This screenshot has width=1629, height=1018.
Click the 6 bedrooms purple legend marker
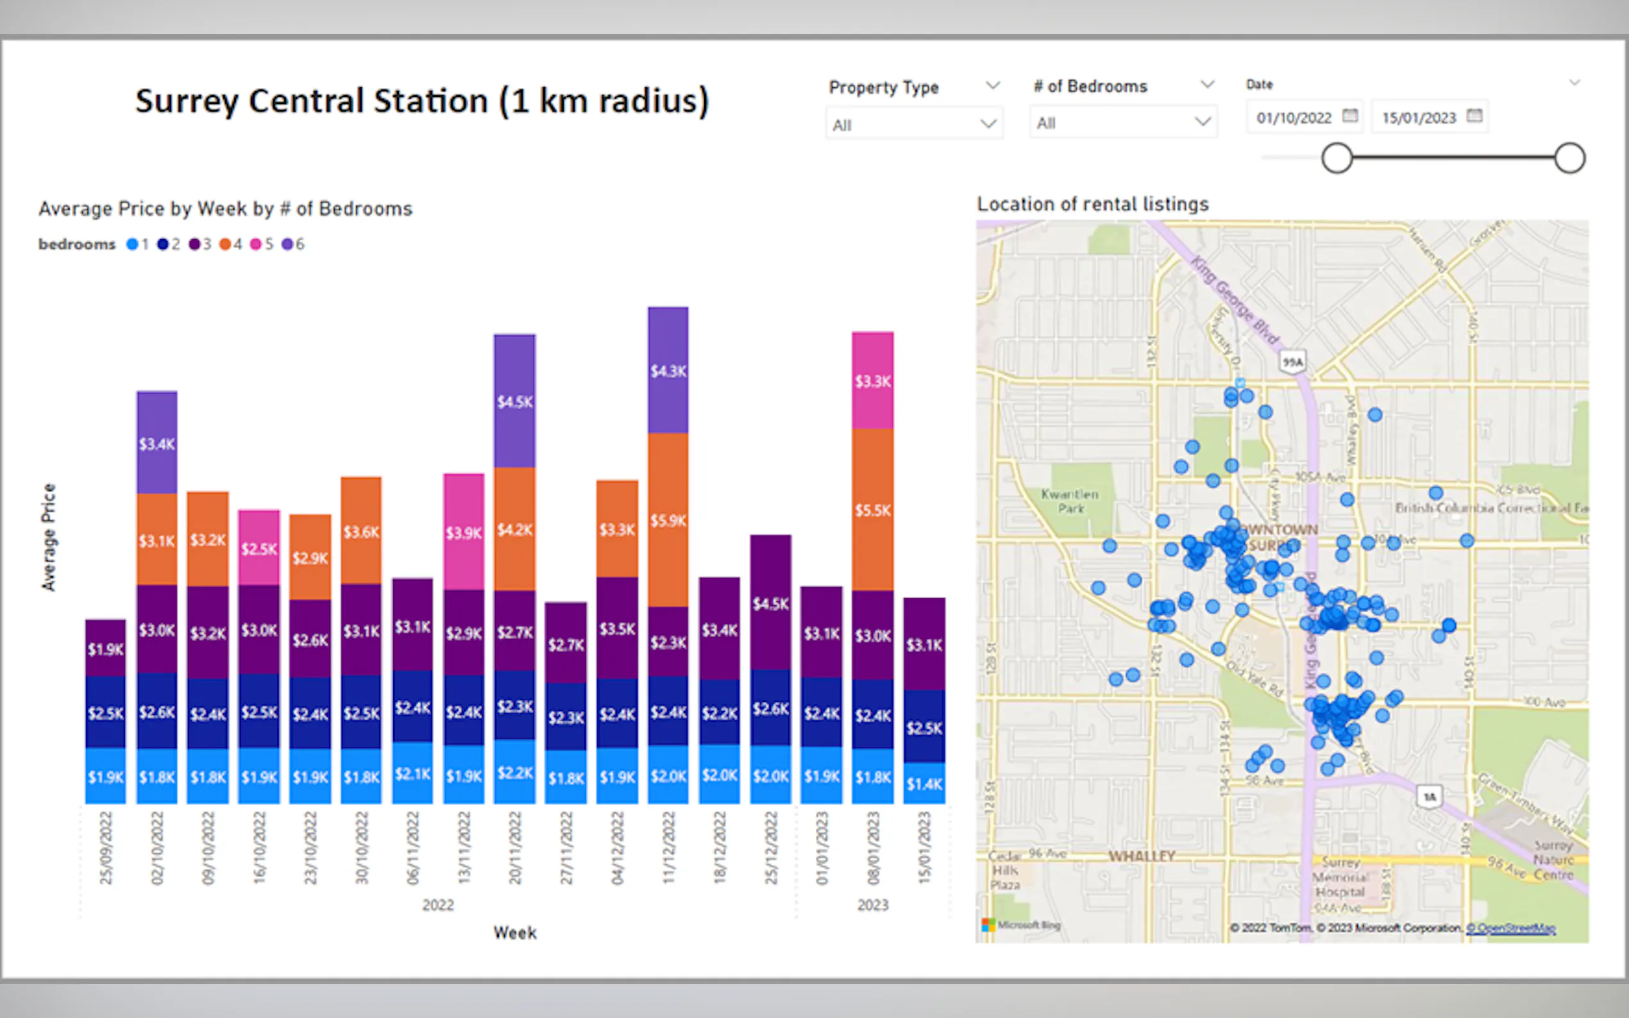point(287,244)
